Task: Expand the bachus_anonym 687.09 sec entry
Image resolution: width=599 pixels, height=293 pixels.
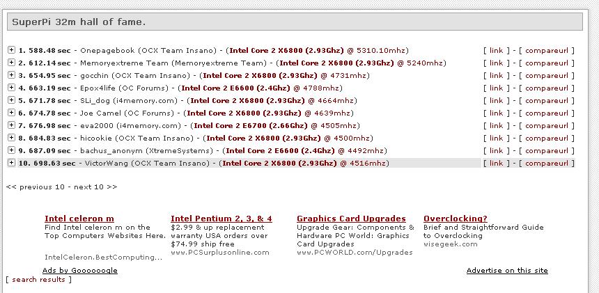Action: (x=11, y=150)
